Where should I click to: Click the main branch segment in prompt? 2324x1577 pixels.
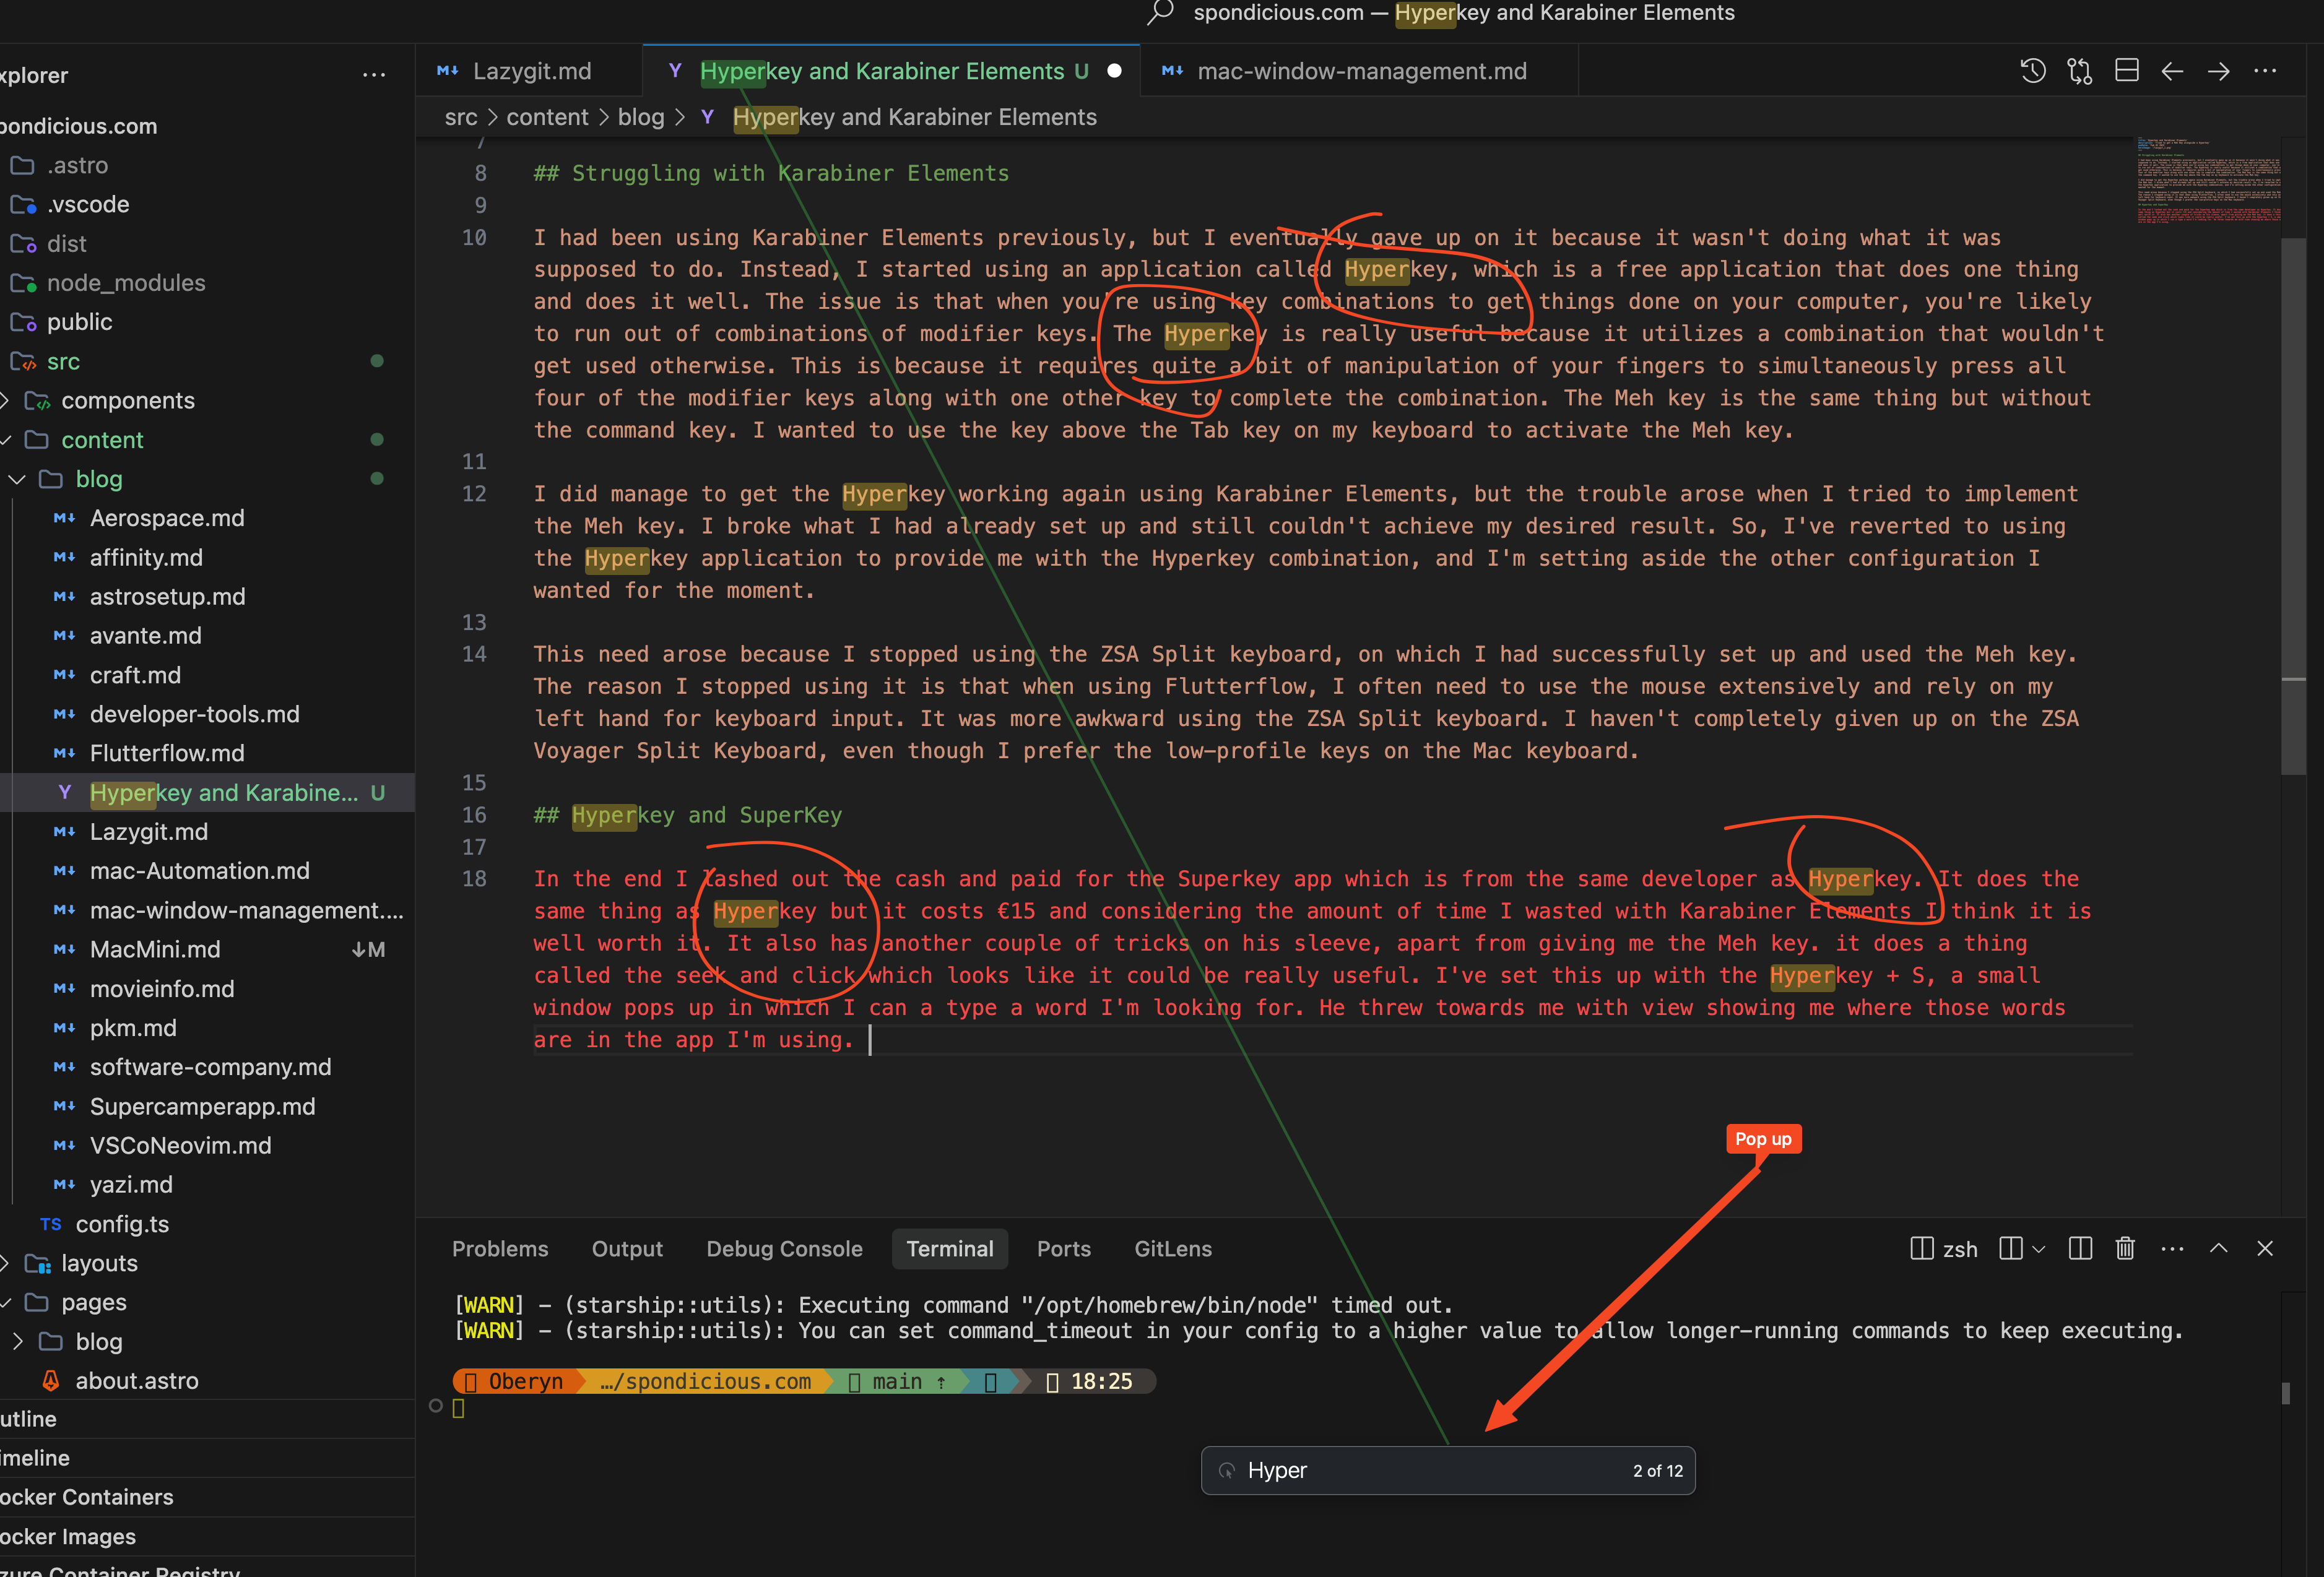tap(897, 1381)
